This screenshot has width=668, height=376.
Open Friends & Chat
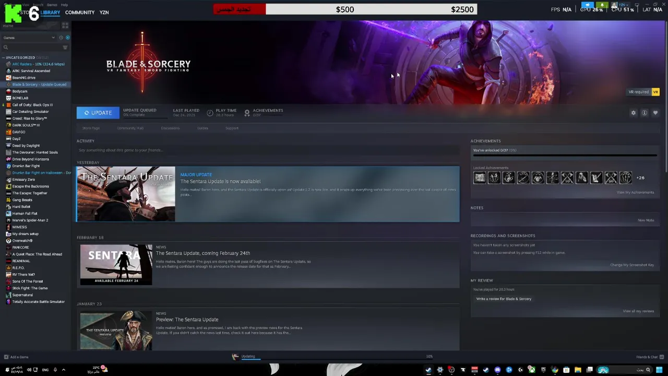(650, 357)
